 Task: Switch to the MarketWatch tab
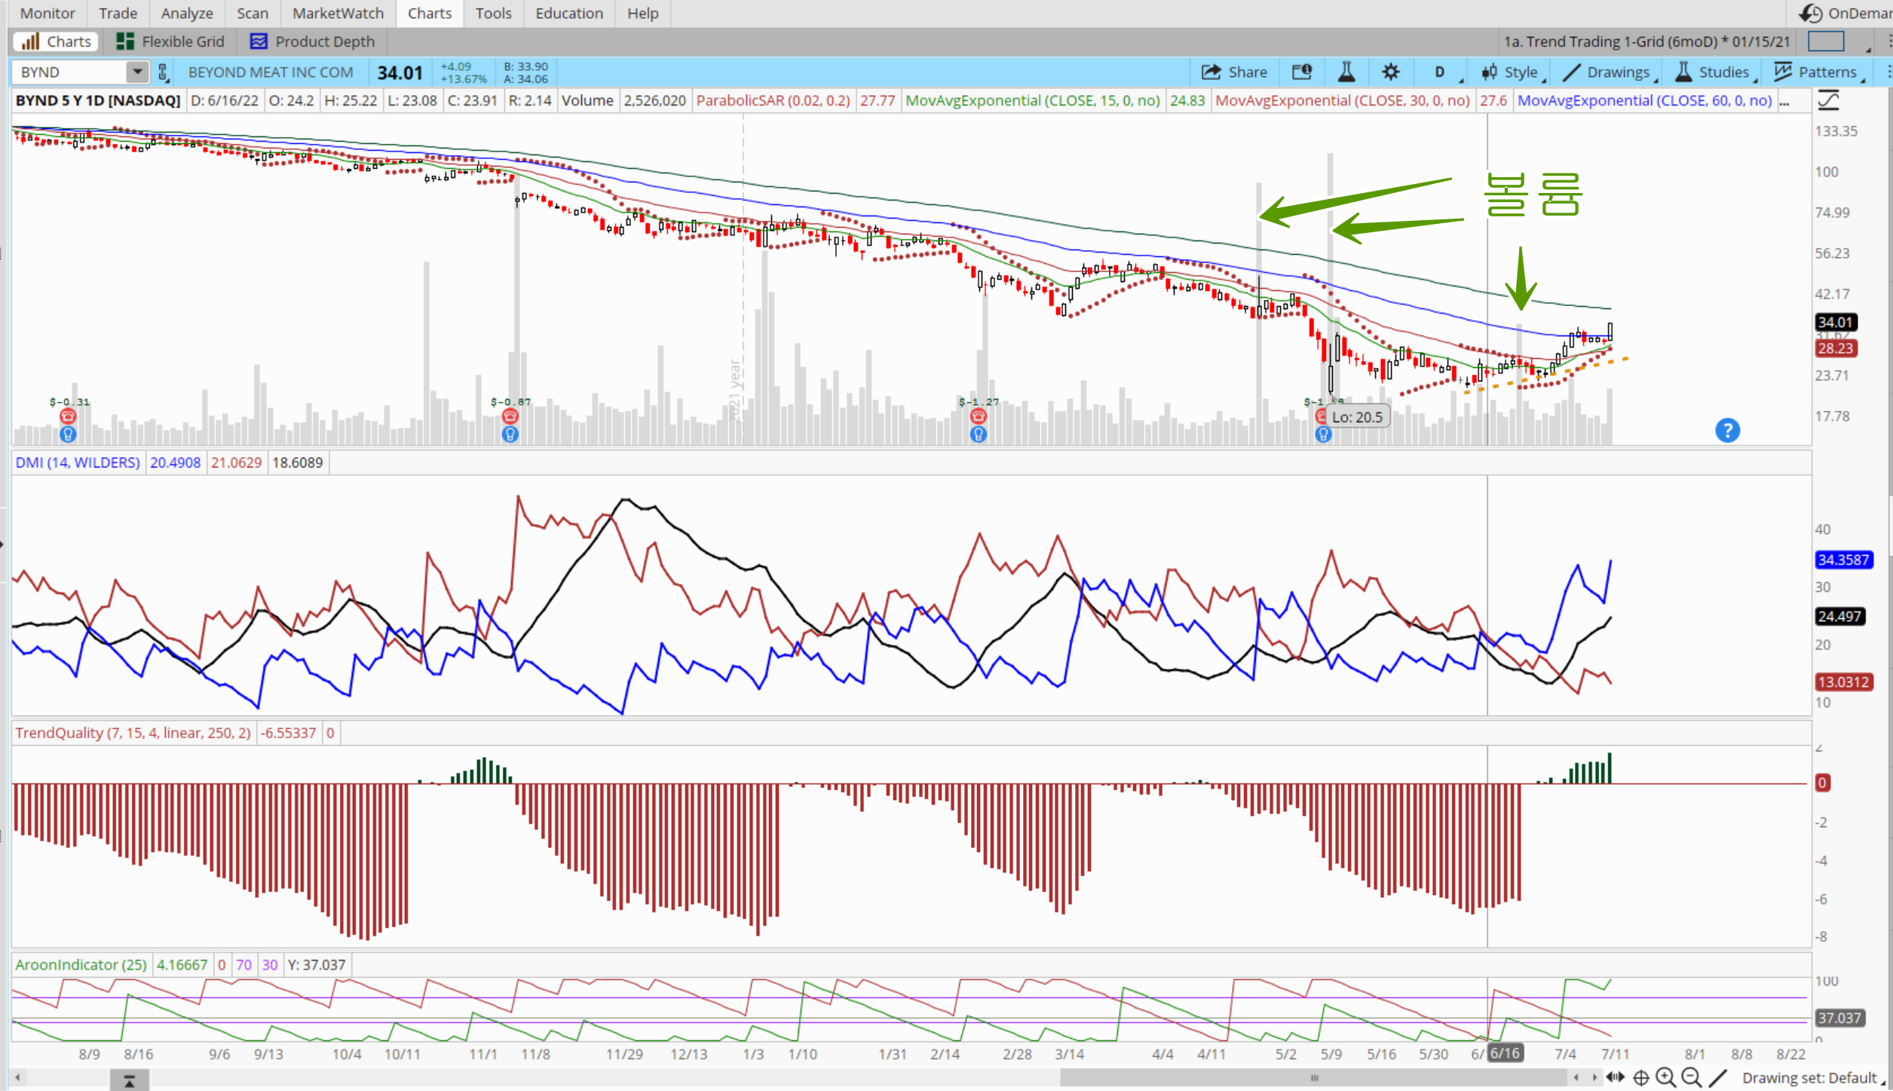338,14
